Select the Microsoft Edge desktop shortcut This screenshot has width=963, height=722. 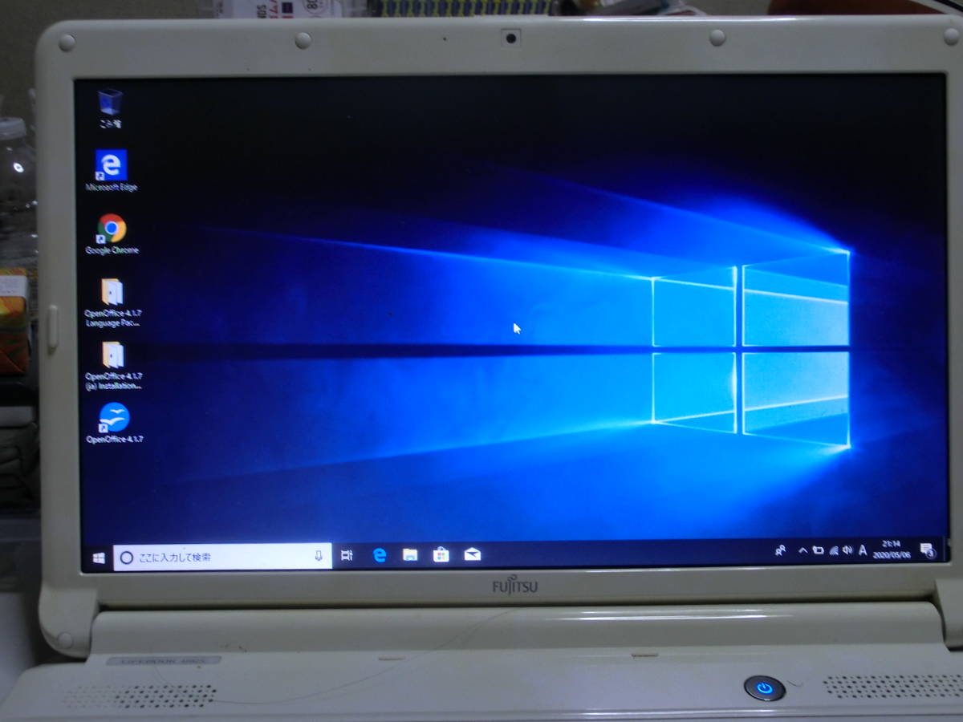[111, 170]
